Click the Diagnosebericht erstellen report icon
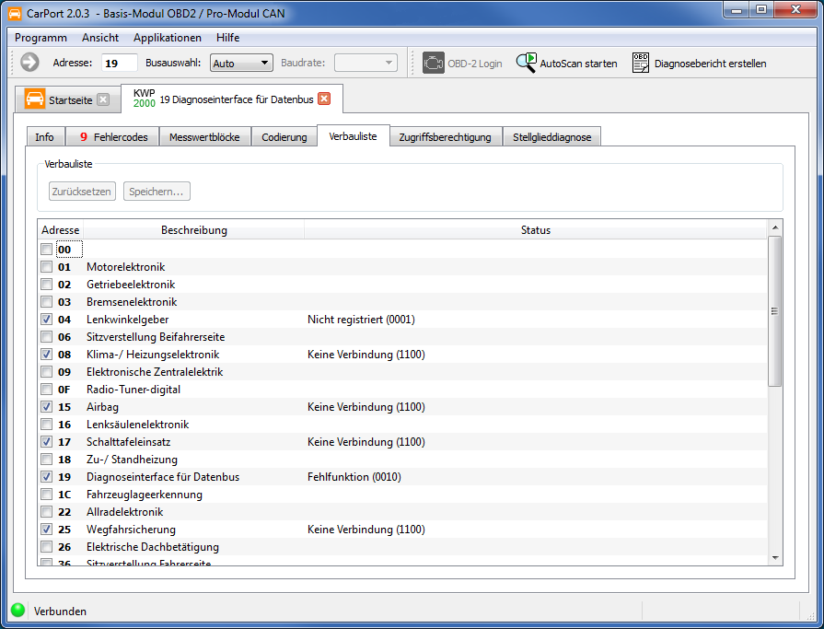824x629 pixels. (x=640, y=63)
